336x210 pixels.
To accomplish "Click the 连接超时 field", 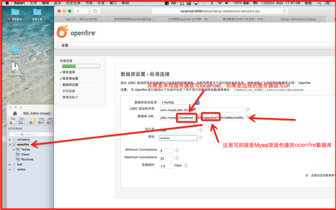I will [166, 166].
